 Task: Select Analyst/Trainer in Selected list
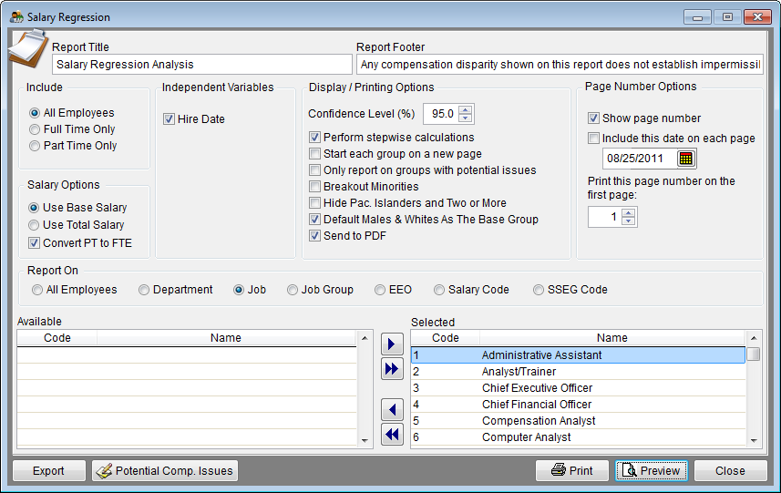(x=578, y=372)
